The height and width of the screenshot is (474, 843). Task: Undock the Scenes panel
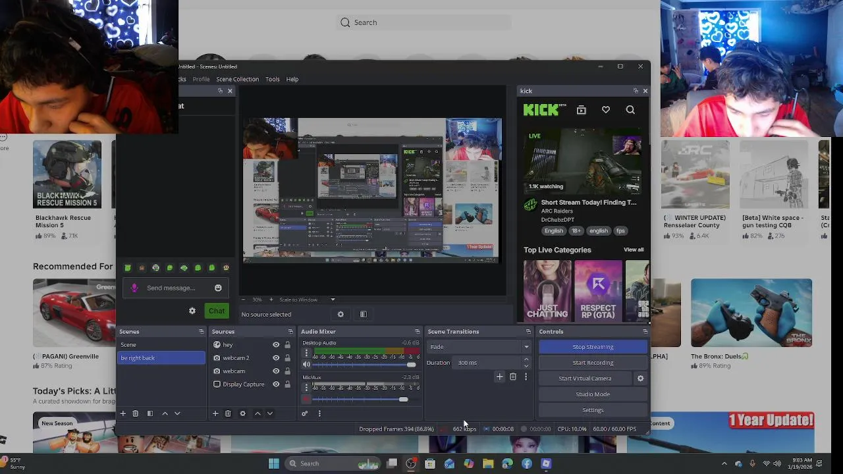(201, 331)
